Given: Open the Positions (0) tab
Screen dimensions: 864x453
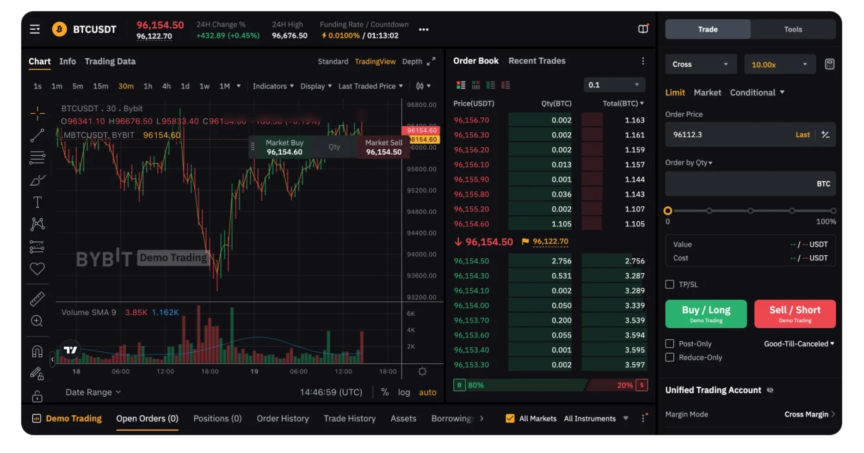Looking at the screenshot, I should click(x=217, y=418).
